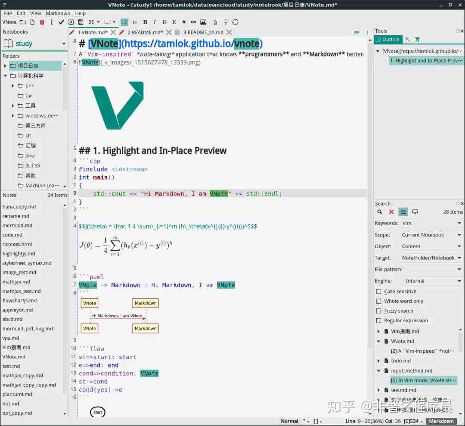Clear search results with red X
This screenshot has height=426, width=465.
[391, 212]
